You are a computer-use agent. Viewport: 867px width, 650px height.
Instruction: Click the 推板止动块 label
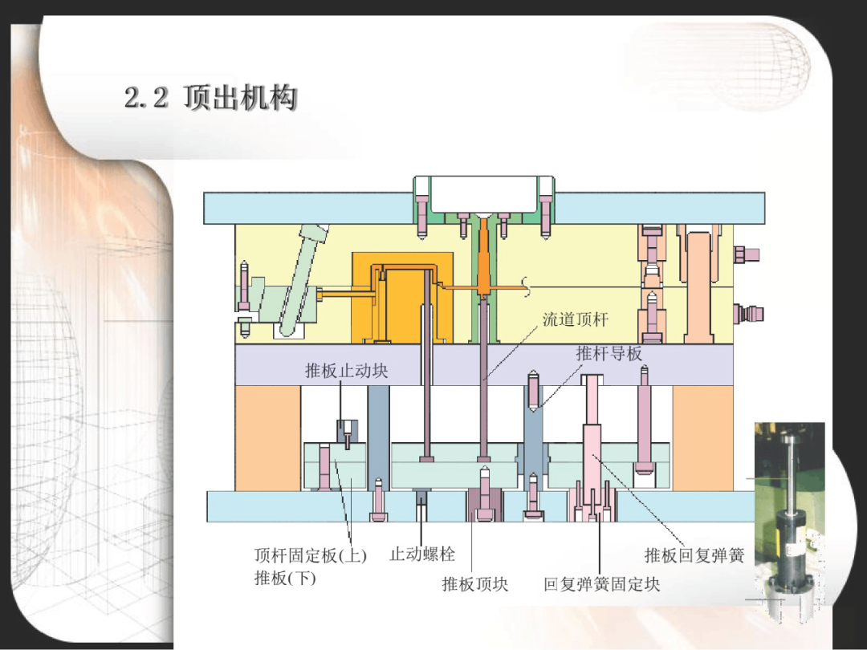[347, 371]
